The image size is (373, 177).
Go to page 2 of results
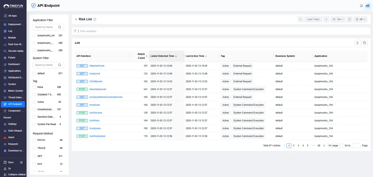click(293, 146)
